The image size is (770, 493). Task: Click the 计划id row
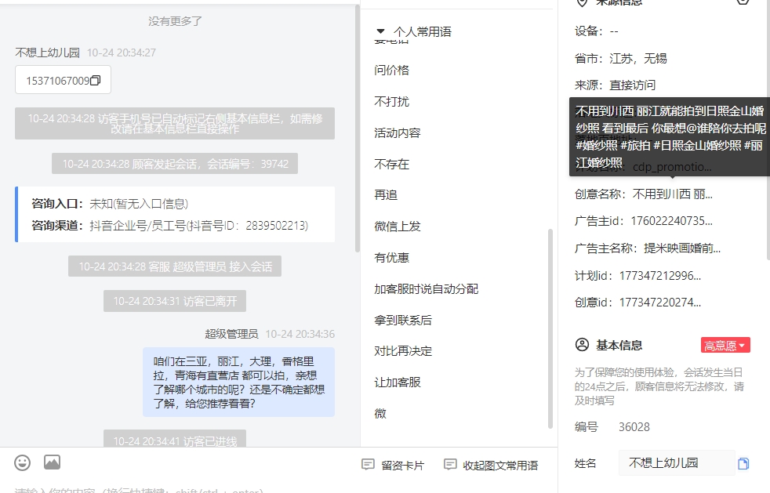(x=637, y=275)
